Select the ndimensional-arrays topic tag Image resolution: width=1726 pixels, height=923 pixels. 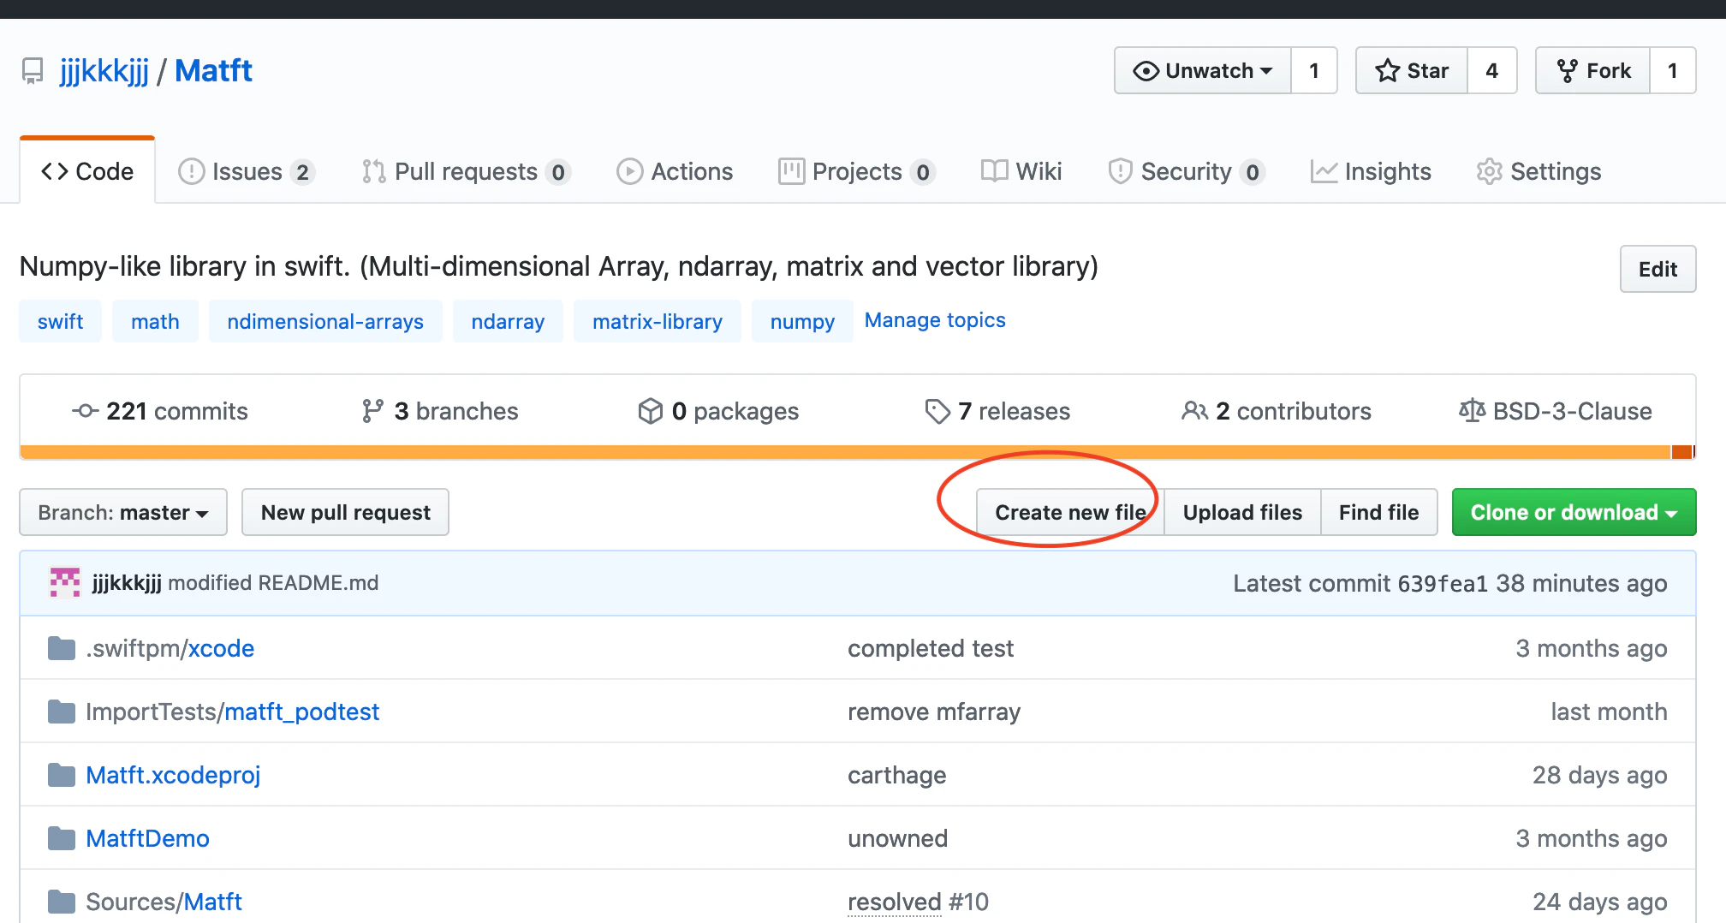tap(325, 321)
